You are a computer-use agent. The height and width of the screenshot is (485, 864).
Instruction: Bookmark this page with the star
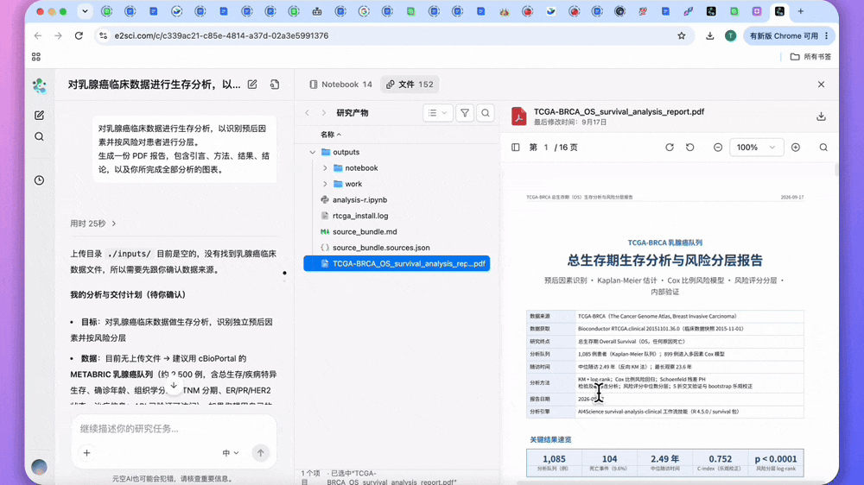click(x=682, y=35)
